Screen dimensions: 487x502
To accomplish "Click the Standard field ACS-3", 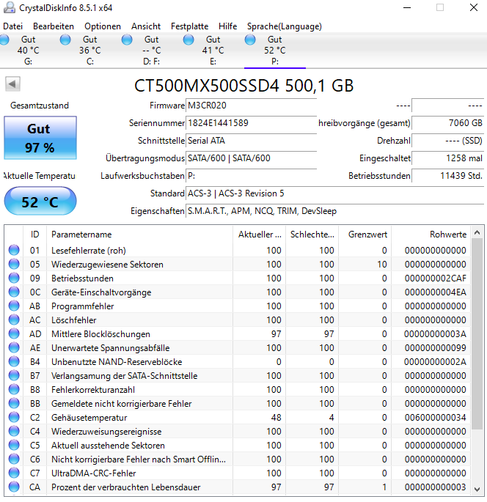I will [x=334, y=193].
